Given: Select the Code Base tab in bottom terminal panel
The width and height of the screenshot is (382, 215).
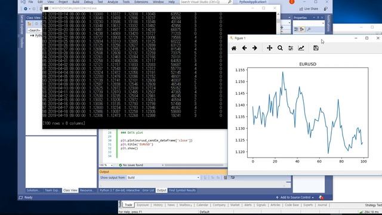Looking at the screenshot, I should click(x=292, y=205).
